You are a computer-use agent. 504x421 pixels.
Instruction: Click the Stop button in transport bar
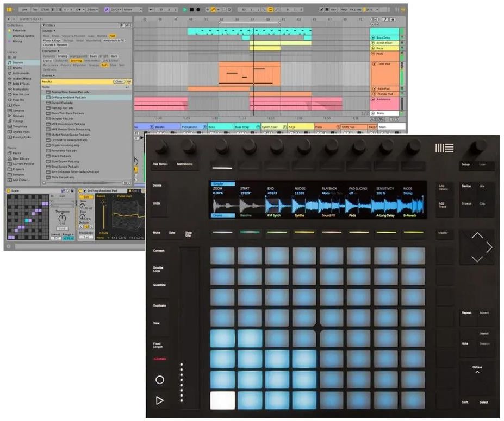[191, 9]
